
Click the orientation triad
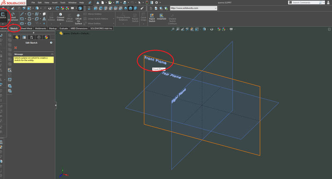[63, 173]
